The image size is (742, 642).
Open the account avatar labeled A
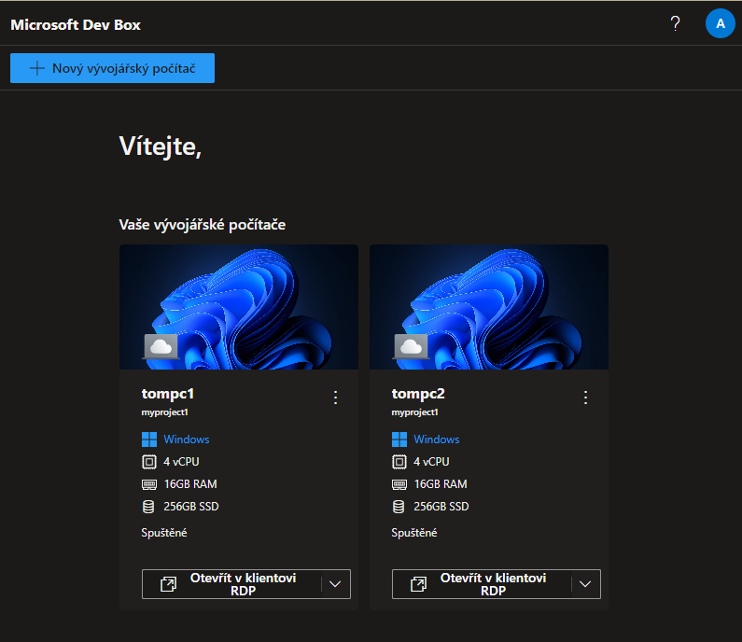coord(720,23)
